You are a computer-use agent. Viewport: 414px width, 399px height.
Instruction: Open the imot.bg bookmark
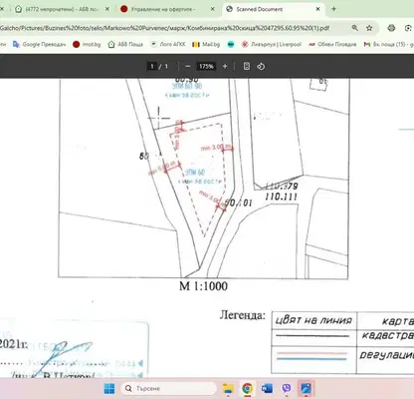(87, 44)
